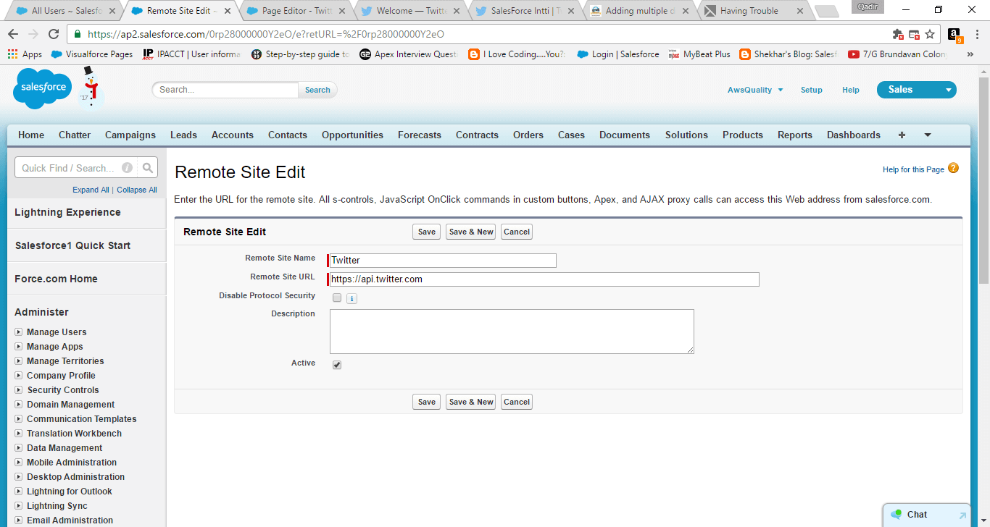The image size is (990, 527).
Task: Click the Quick Find magnifier icon
Action: pos(147,166)
